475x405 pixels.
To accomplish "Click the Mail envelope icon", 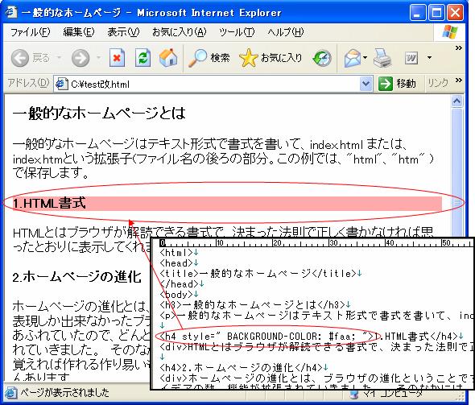I will click(352, 57).
